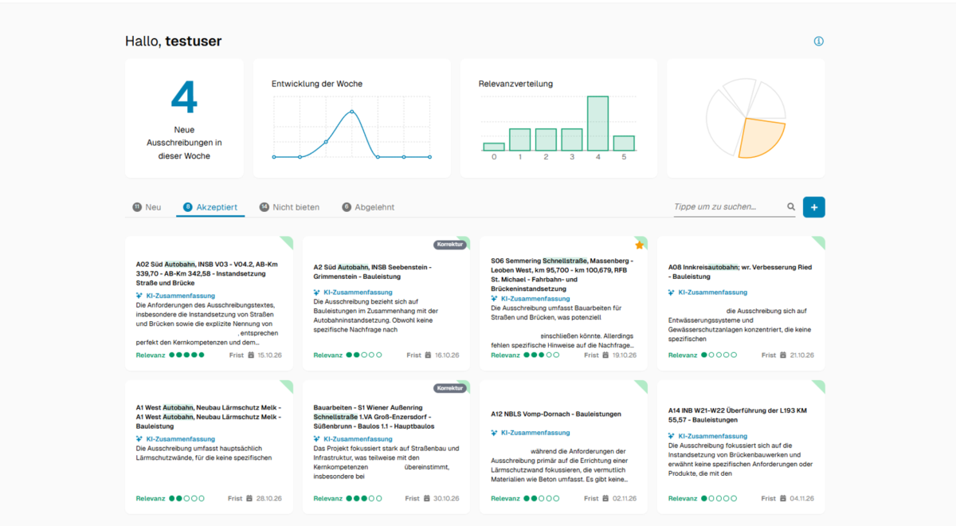
Task: Click 'Relevanzverteilung' chart title
Action: coord(515,84)
